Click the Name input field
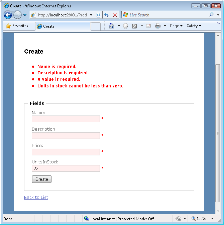Viewport: 224px width, 225px height. pos(66,119)
